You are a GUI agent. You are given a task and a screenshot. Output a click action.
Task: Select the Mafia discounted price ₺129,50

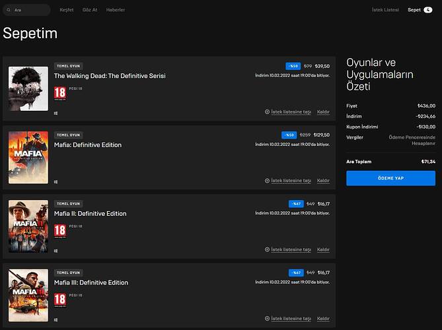pos(321,135)
